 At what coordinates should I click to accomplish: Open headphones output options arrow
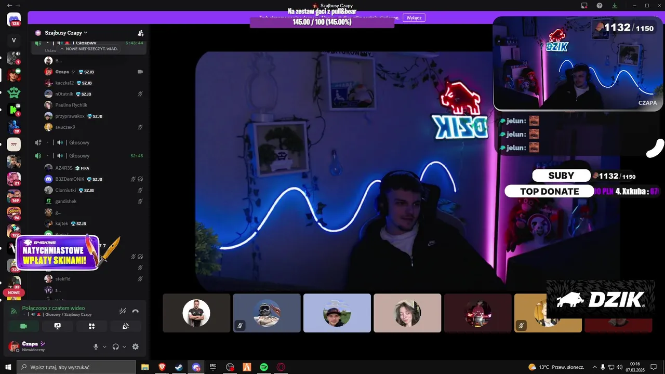[124, 346]
